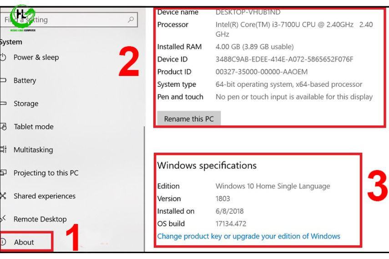
Task: Select the 64-bit operating system text
Action: tap(289, 84)
